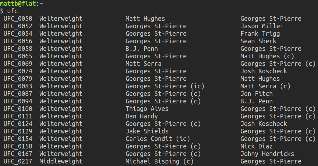This screenshot has width=318, height=166.
Task: Click the UFC_0124 event ID
Action: [x=18, y=124]
